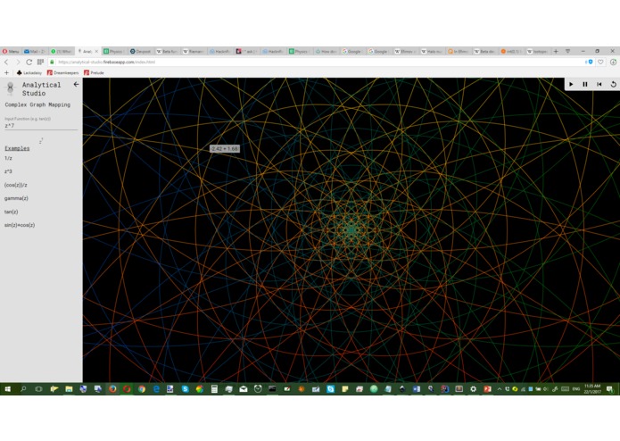Open the Prelude bookmark

[x=94, y=73]
